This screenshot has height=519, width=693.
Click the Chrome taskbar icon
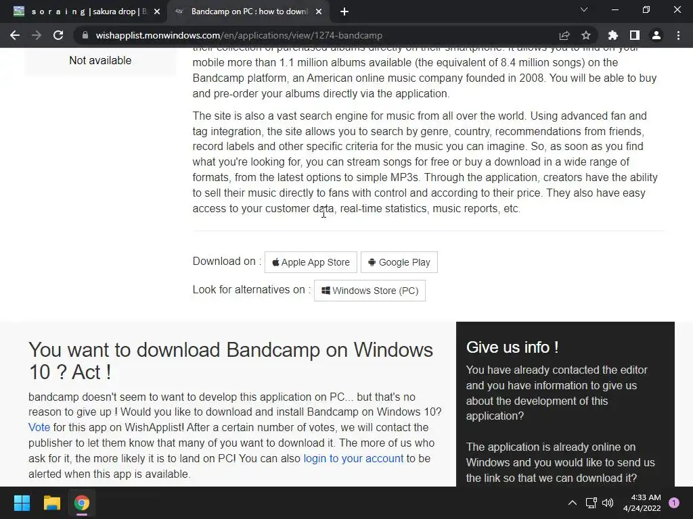pos(82,503)
